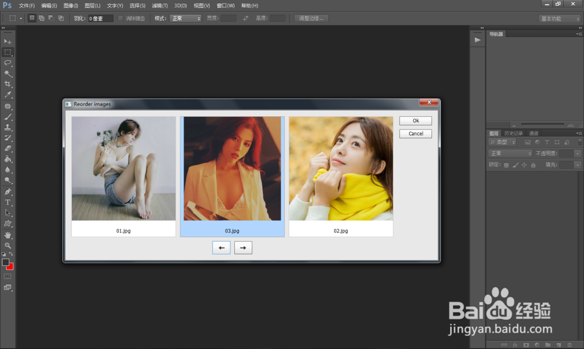Turn layer filtering on or off switch
The height and width of the screenshot is (349, 584).
[x=580, y=142]
